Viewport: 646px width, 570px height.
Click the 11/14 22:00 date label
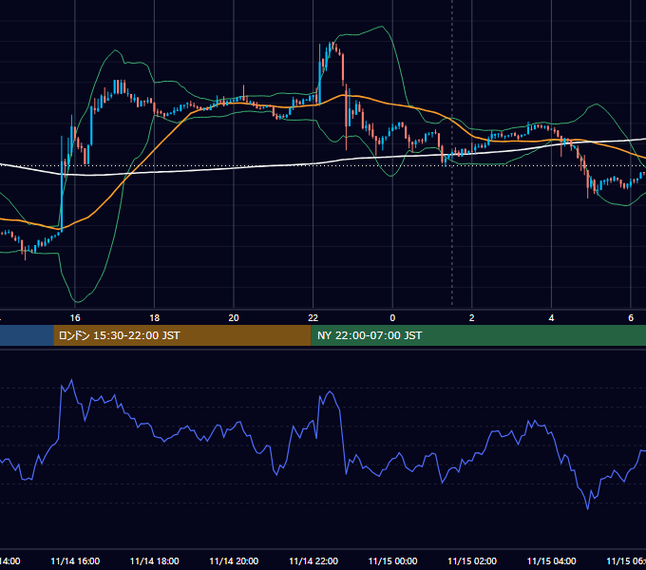(313, 560)
